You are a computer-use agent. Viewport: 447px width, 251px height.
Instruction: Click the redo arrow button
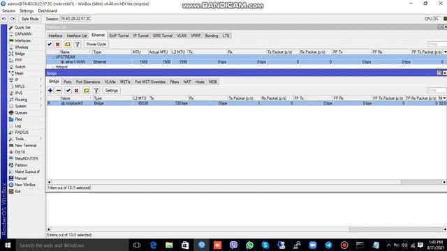13,19
